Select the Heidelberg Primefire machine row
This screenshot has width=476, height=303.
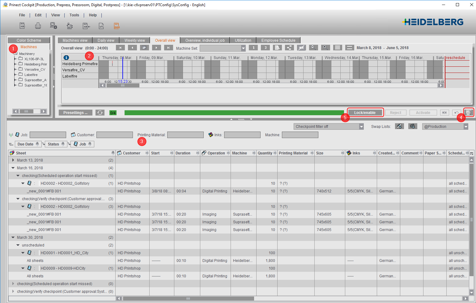pyautogui.click(x=80, y=64)
